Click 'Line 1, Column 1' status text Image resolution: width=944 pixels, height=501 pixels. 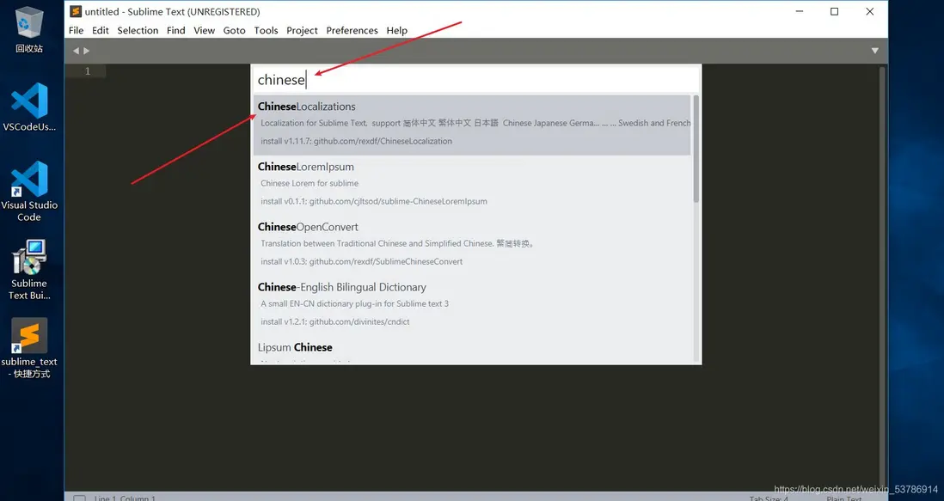tap(125, 498)
